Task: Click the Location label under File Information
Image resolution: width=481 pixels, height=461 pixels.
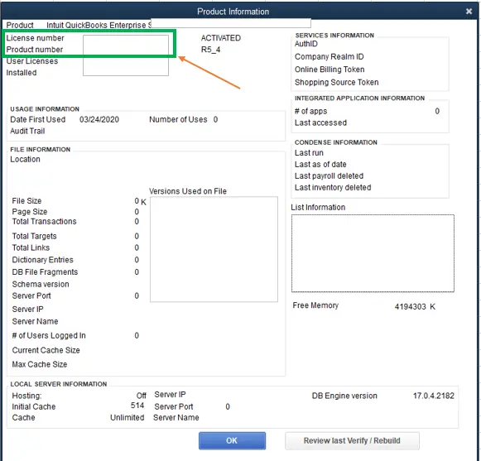Action: (25, 159)
